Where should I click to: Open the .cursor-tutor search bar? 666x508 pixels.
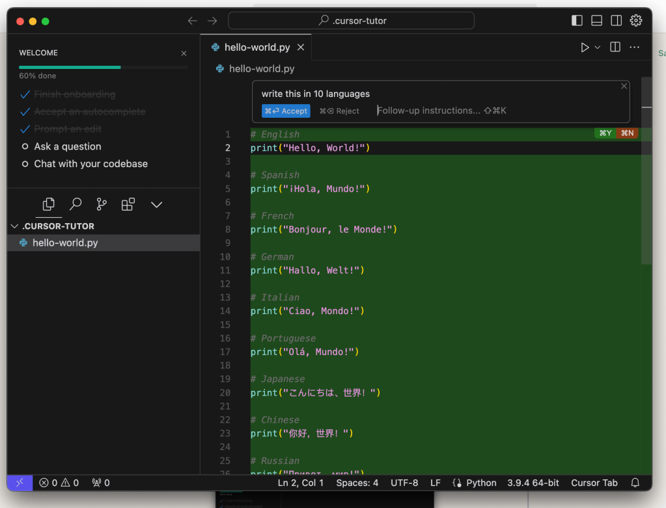[352, 21]
